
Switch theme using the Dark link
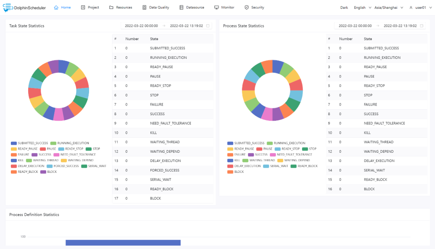coord(344,7)
